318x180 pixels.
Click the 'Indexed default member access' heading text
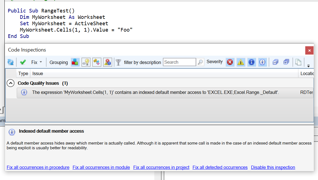coord(51,131)
